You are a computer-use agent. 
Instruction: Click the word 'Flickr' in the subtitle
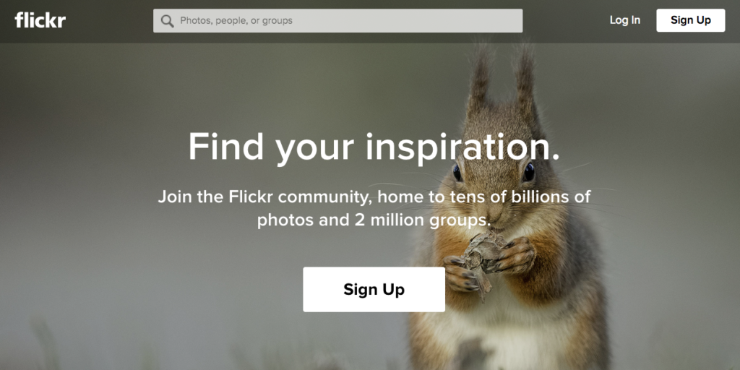[x=251, y=197]
